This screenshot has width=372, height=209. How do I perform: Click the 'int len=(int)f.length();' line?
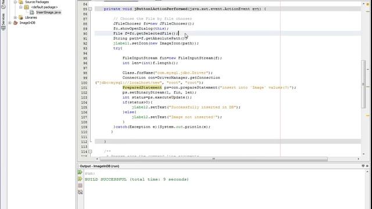150,63
